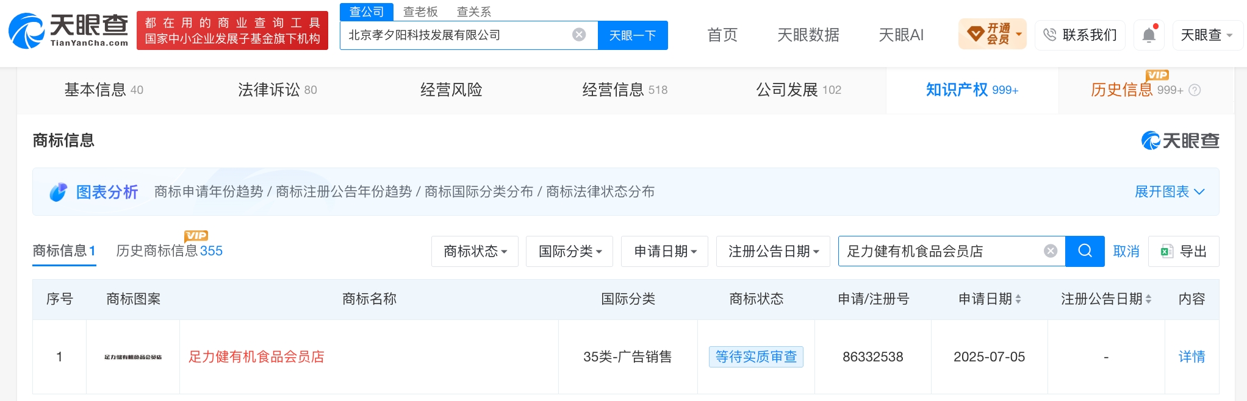
Task: Switch to the 经营信息 tab
Action: [625, 90]
